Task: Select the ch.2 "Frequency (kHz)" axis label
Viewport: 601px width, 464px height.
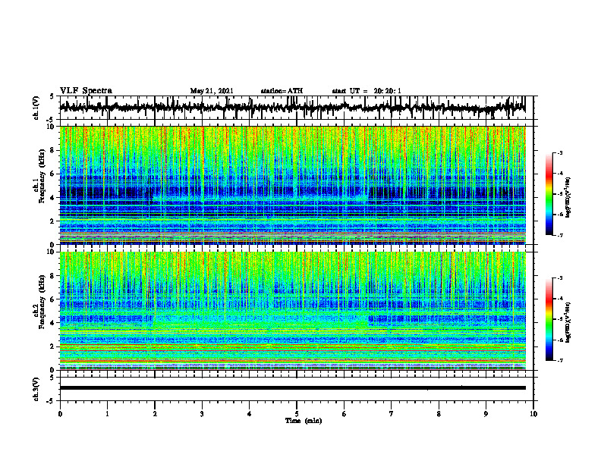Action: pyautogui.click(x=42, y=302)
